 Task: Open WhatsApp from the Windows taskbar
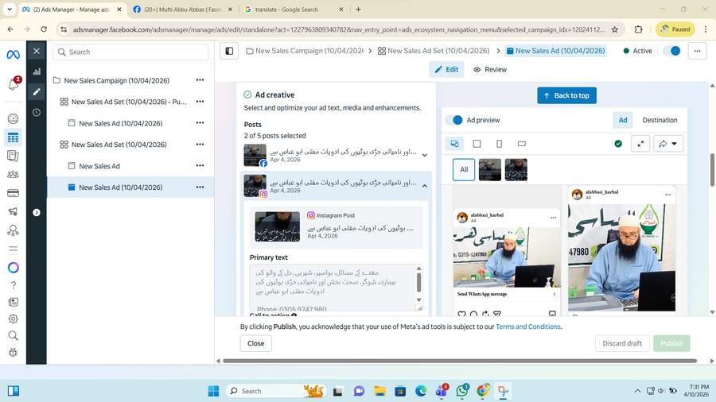462,391
